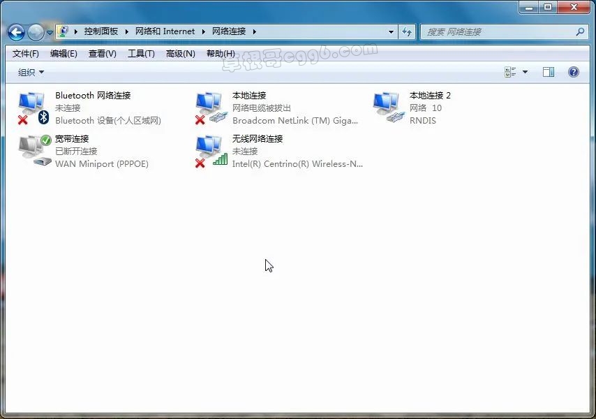Viewport: 596px width, 419px height.
Task: Click the greyed-out Forward arrow button
Action: (36, 32)
